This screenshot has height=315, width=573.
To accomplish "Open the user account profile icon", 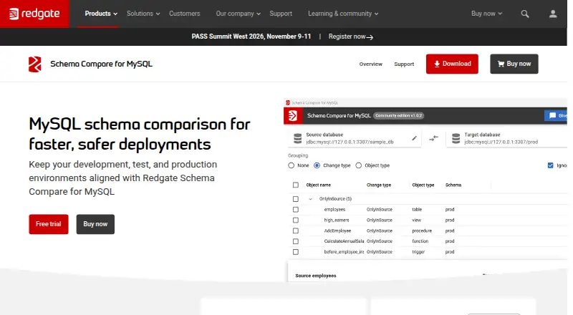I will pos(553,14).
